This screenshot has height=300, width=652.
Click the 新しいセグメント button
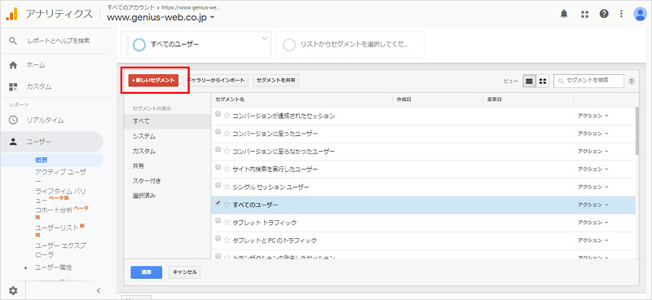pyautogui.click(x=153, y=81)
